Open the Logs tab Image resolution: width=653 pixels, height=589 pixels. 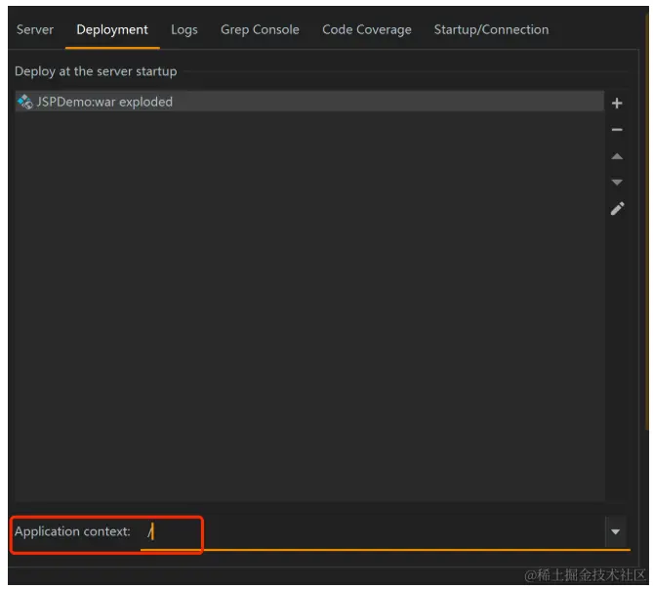point(184,30)
